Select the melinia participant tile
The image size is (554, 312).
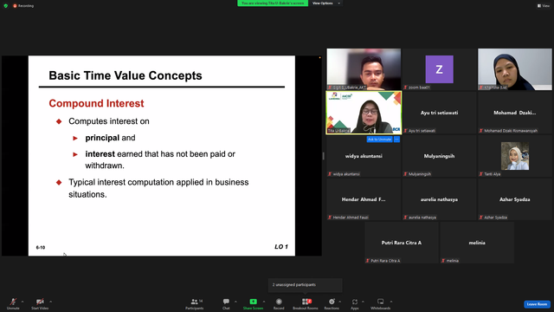(x=477, y=243)
